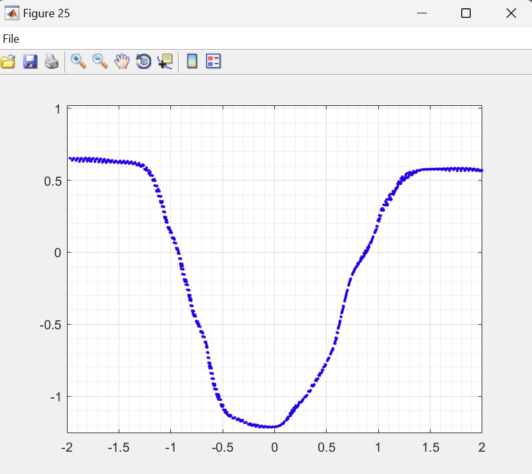
Task: Activate the Zoom In magnifier tool
Action: [78, 61]
